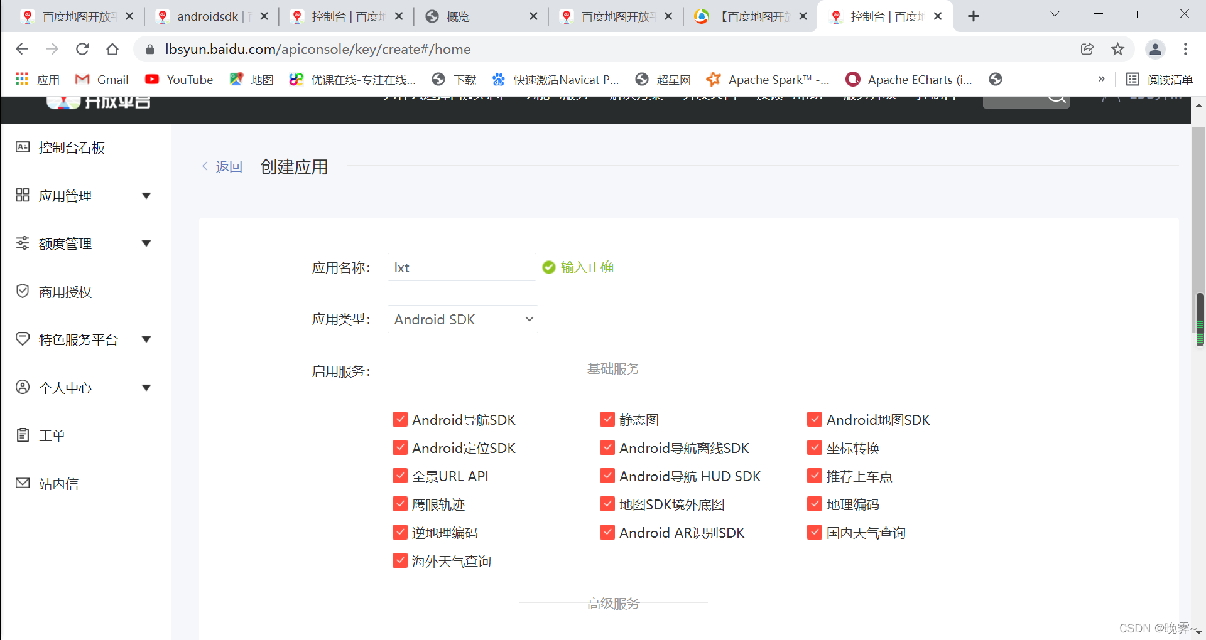Uncheck Android导航离线SDK service

[607, 447]
